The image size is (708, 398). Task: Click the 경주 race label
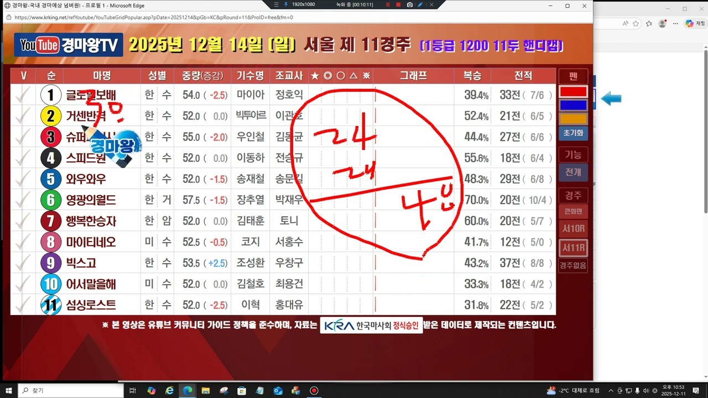tap(573, 196)
